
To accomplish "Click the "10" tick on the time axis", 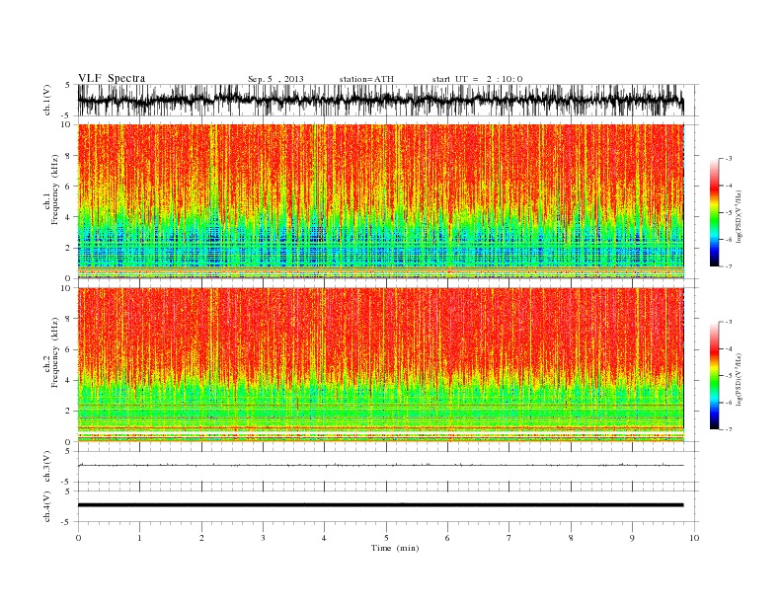I will click(694, 538).
